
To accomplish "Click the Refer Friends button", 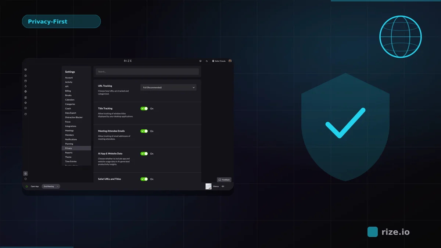I will pos(219,61).
